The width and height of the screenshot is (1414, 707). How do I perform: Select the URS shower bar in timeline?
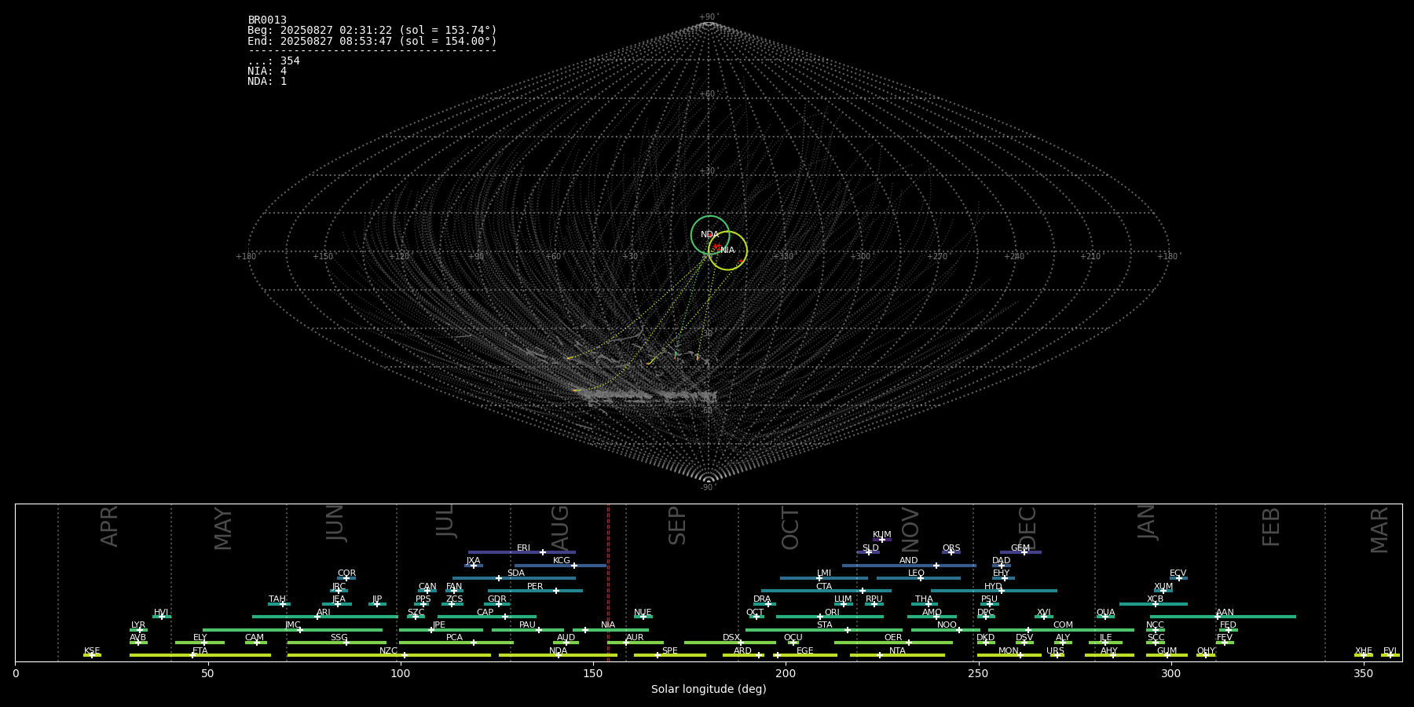1057,655
